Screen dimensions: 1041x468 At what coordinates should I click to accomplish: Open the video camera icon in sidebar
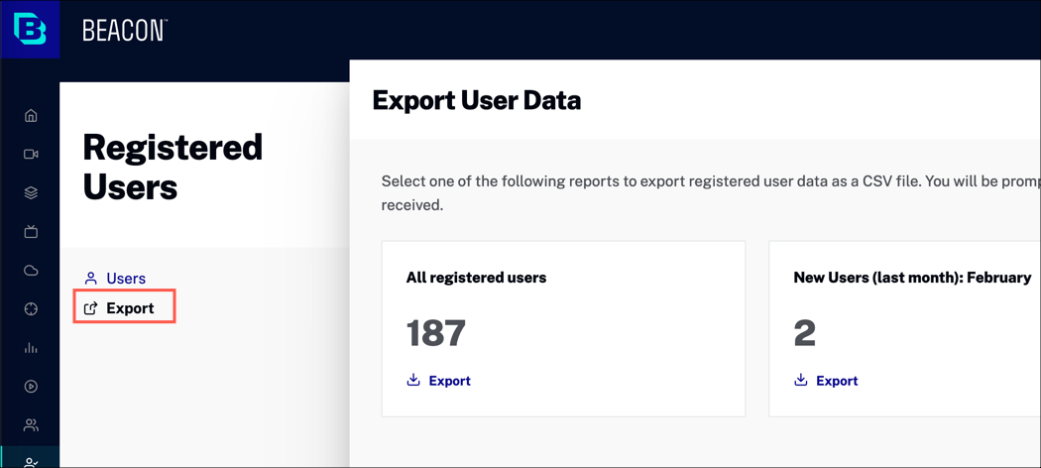click(31, 155)
